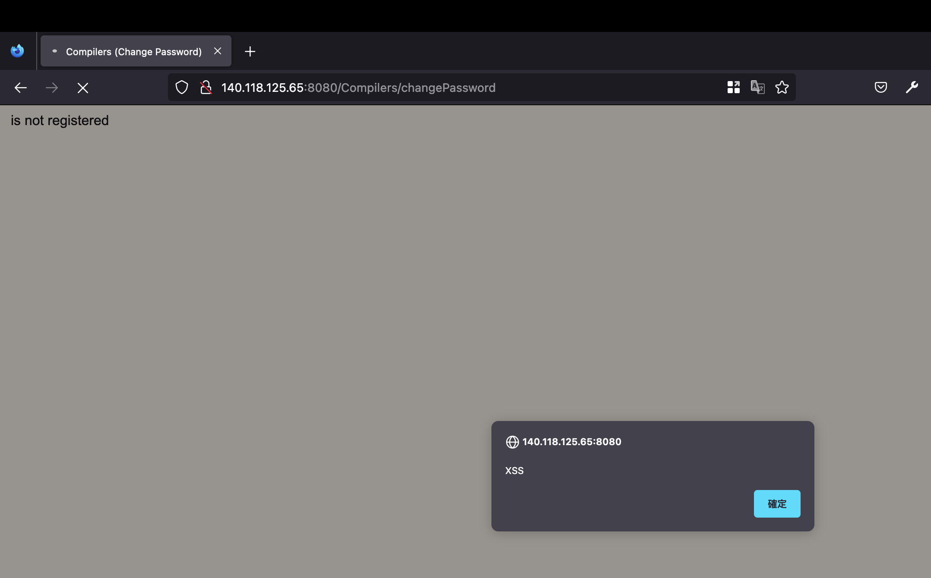Go forward to the next page
This screenshot has height=578, width=931.
click(52, 88)
